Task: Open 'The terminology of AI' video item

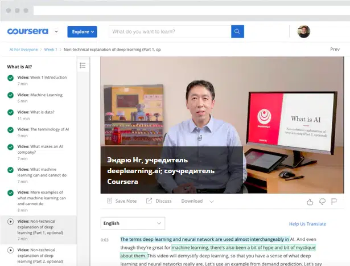Action: coord(43,132)
